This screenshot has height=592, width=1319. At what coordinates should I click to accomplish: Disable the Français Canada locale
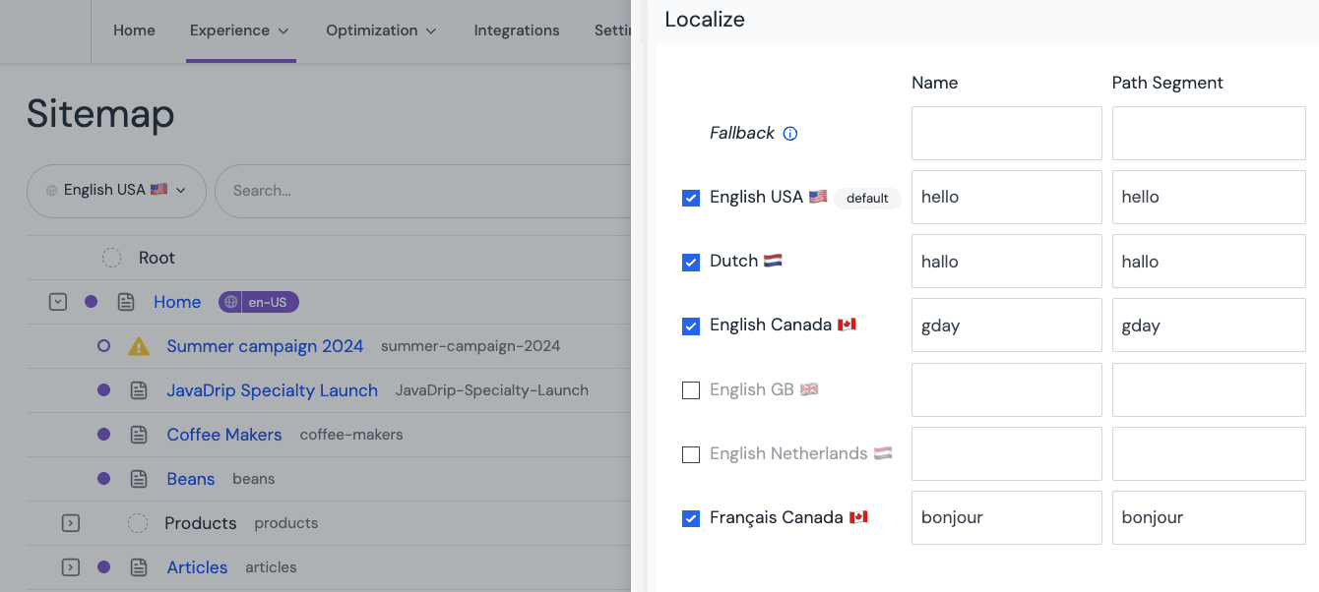[690, 517]
